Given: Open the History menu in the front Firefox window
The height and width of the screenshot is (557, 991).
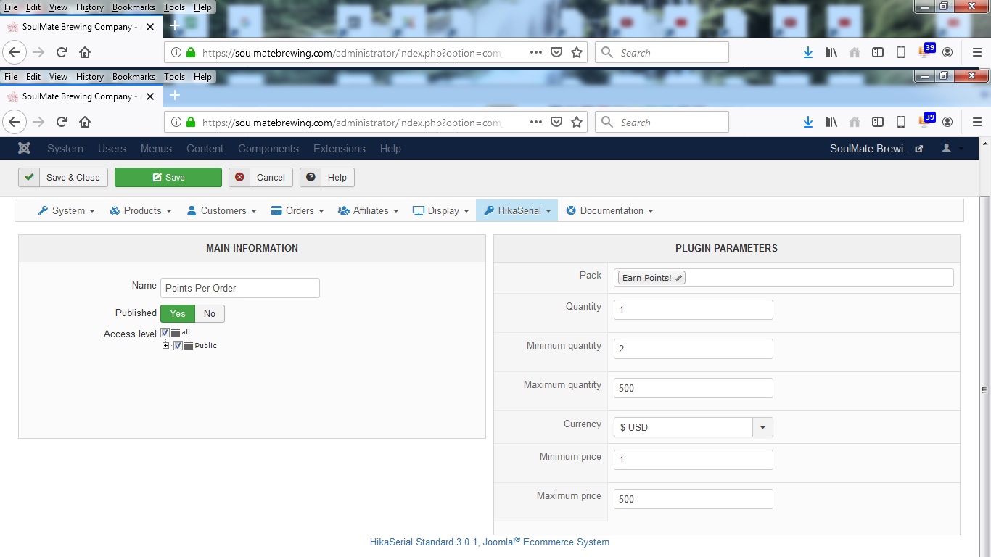Looking at the screenshot, I should point(90,76).
